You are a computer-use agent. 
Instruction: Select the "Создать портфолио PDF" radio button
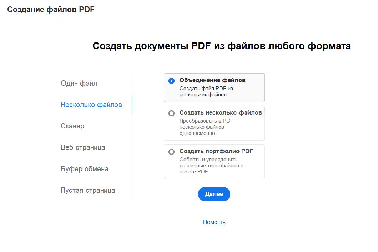pyautogui.click(x=172, y=151)
